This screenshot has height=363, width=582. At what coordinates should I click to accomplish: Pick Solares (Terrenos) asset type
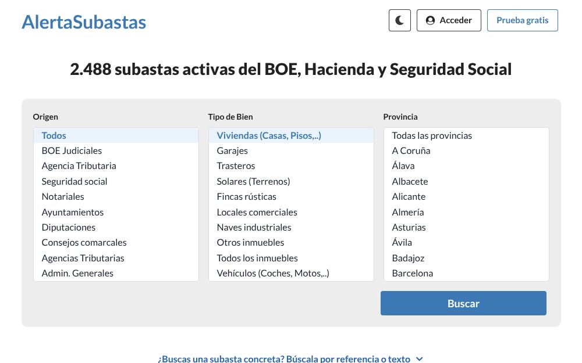[291, 181]
